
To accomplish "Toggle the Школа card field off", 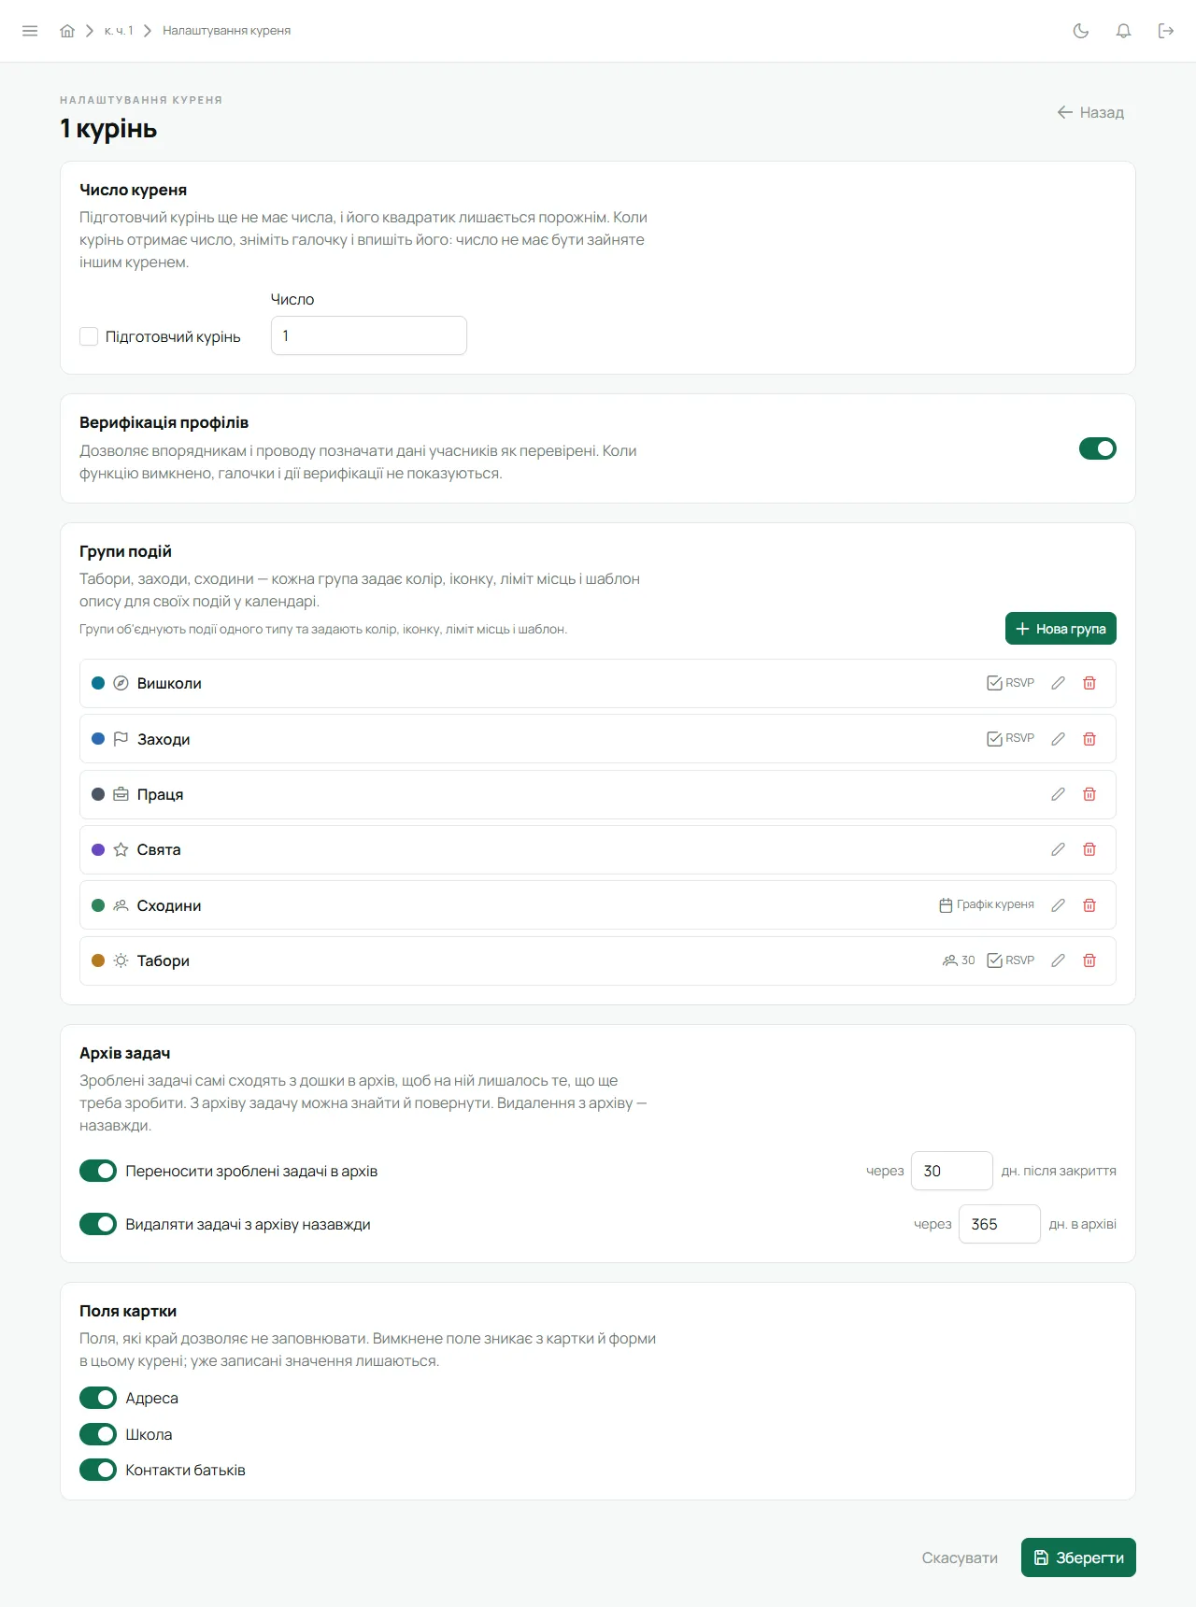I will 98,1434.
